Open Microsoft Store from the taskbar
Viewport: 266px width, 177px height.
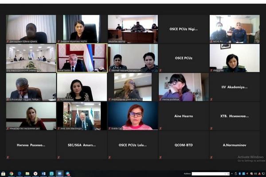click(x=3, y=173)
